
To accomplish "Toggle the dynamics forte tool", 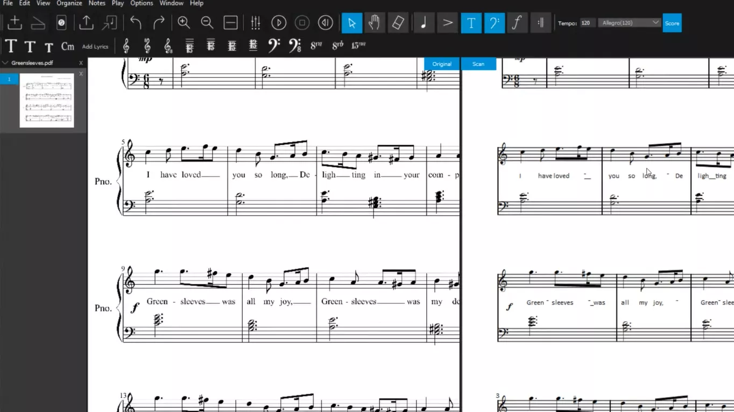I will coord(517,23).
